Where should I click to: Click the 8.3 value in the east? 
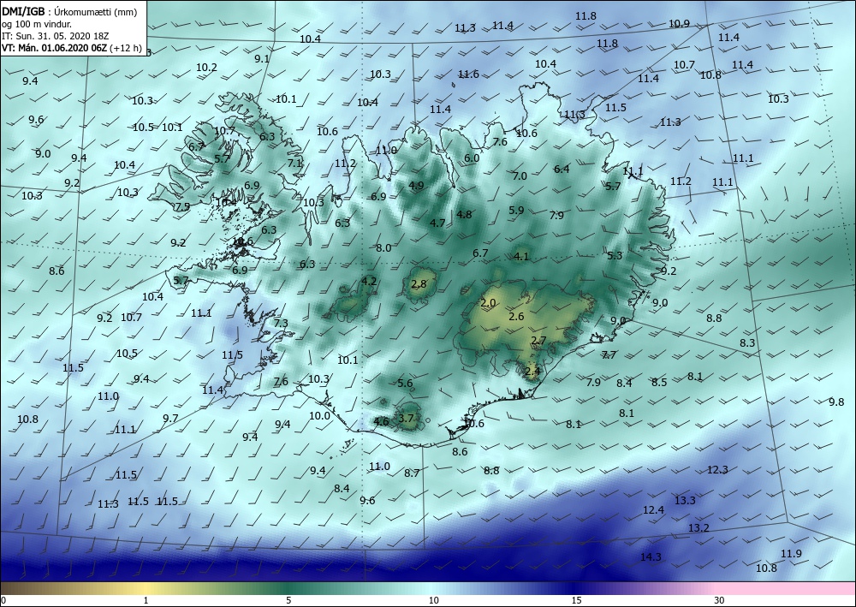[747, 342]
